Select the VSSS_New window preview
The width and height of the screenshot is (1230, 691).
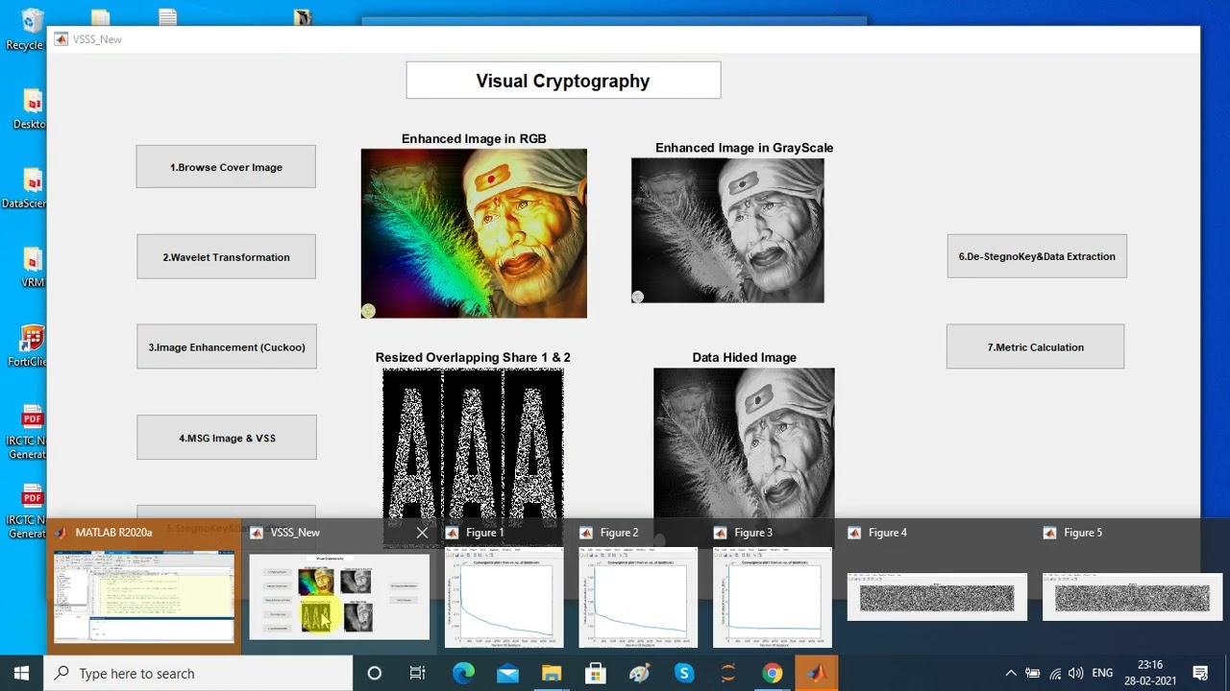point(339,597)
